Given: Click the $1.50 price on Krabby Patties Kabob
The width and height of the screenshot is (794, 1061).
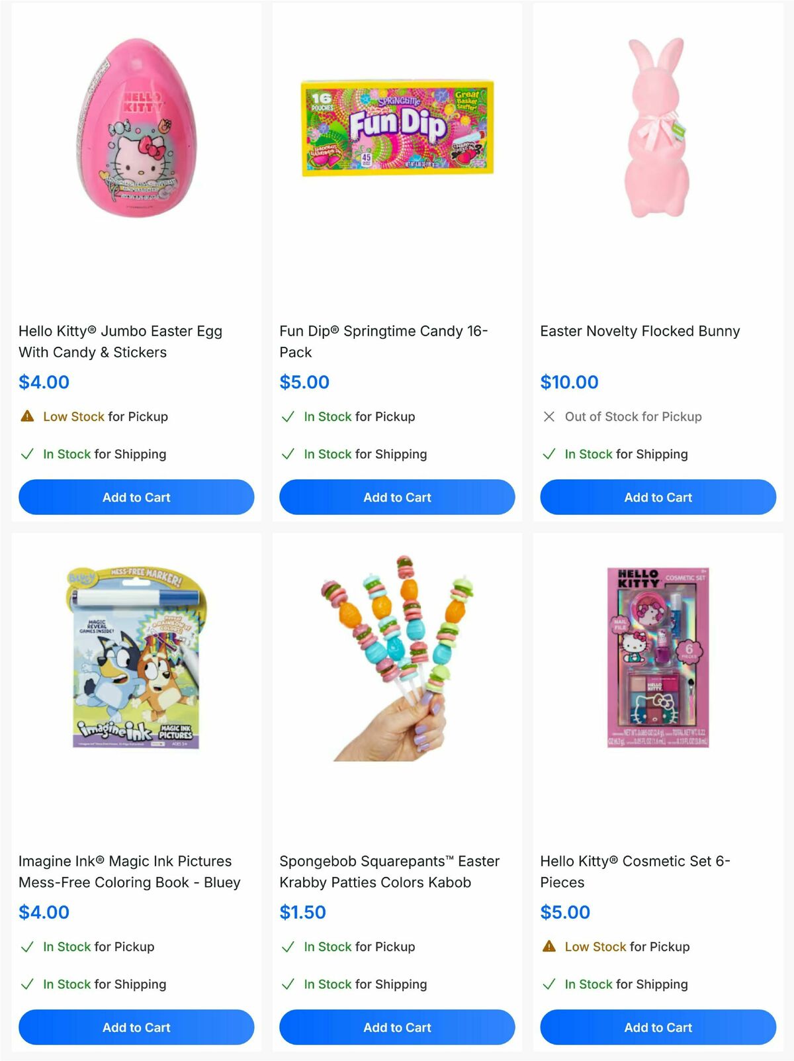Looking at the screenshot, I should [x=302, y=912].
